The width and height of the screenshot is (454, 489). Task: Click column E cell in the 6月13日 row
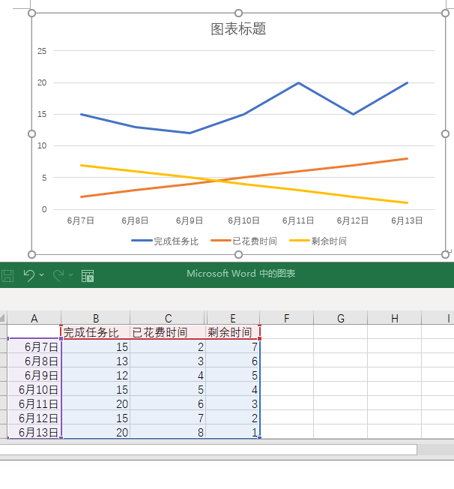pos(233,432)
